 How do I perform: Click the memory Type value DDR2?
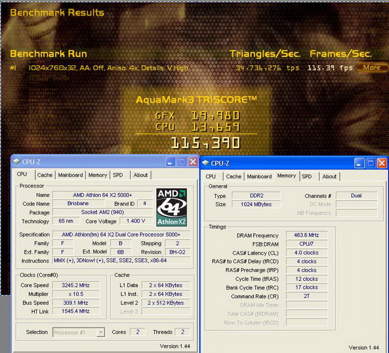tap(256, 195)
